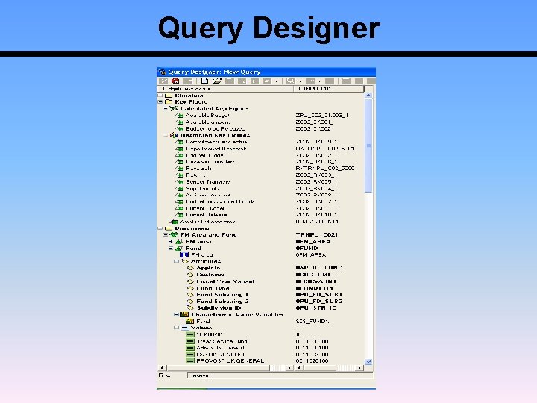
Task: Click the PROVOST UK GENERAL value icon
Action: (190, 361)
